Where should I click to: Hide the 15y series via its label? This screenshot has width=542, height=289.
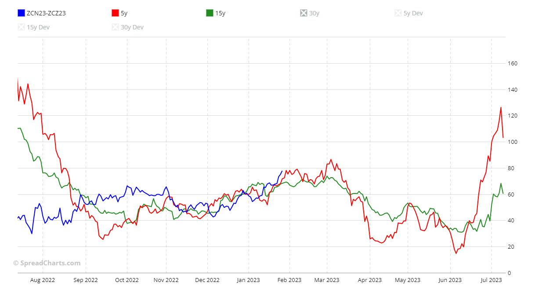[x=220, y=13]
